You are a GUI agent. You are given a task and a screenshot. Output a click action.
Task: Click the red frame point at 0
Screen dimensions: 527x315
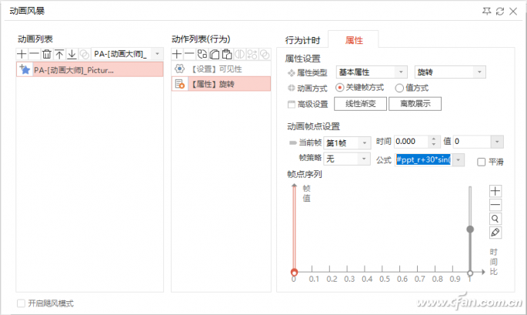click(294, 272)
